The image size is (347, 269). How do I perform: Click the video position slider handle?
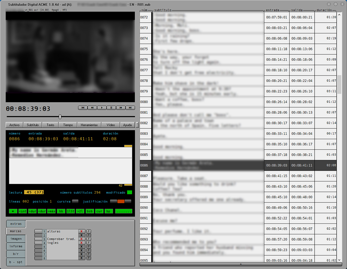[60, 117]
